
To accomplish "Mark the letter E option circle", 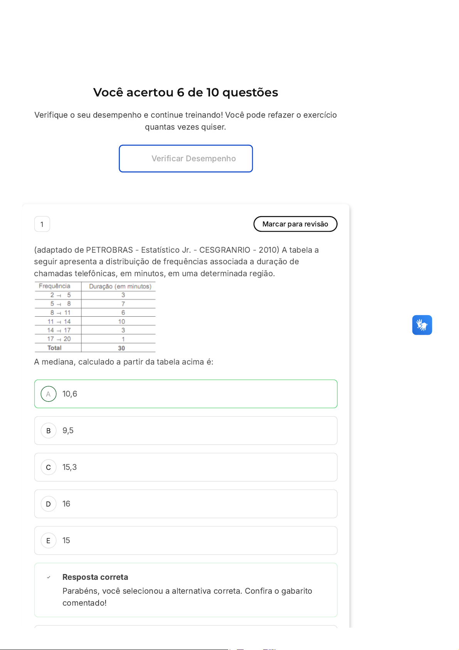I will click(x=49, y=540).
